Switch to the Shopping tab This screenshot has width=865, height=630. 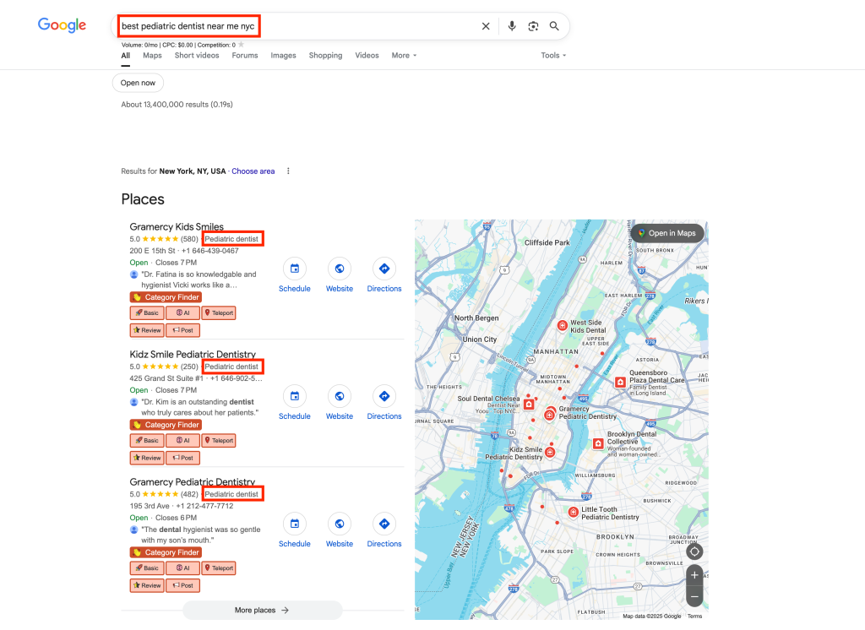pos(325,55)
